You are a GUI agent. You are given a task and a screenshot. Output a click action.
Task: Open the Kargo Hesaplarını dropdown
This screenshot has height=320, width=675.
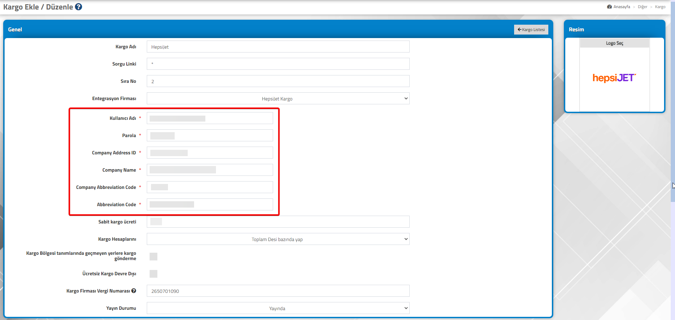[278, 239]
